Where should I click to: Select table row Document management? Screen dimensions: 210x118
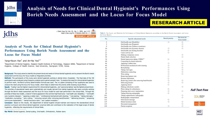tap(145, 104)
